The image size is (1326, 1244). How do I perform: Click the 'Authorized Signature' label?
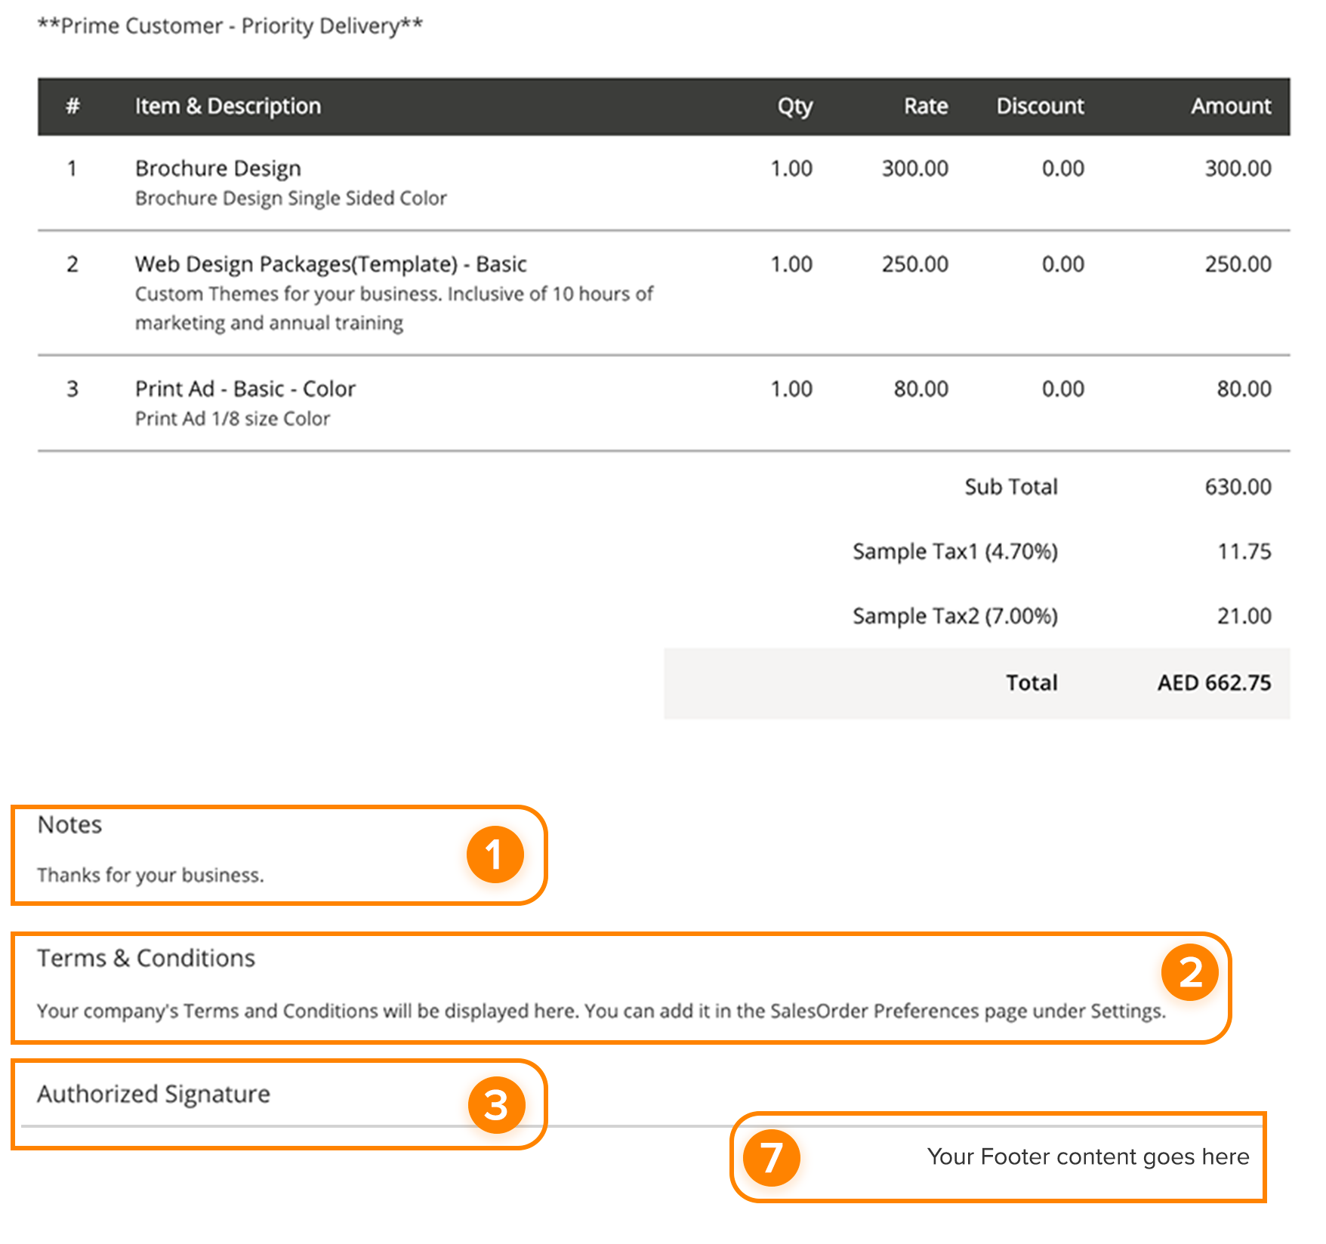point(153,1094)
